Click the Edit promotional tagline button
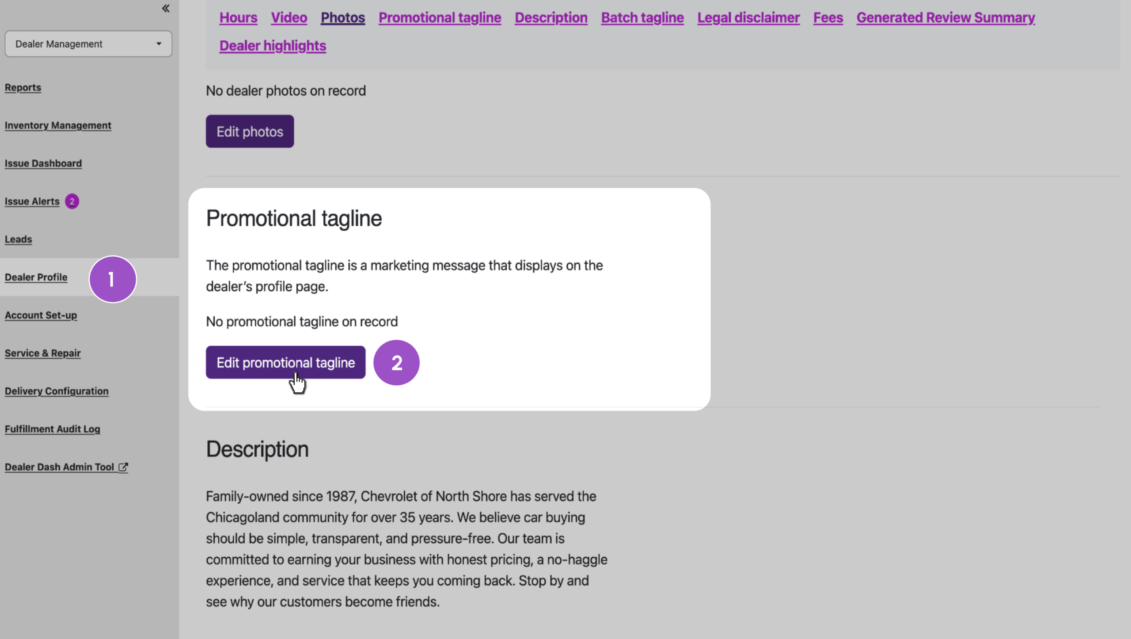1131x639 pixels. pos(286,363)
